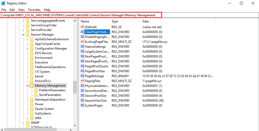Select the icon beside SystemPages
259x131 pixels.
tap(82, 105)
